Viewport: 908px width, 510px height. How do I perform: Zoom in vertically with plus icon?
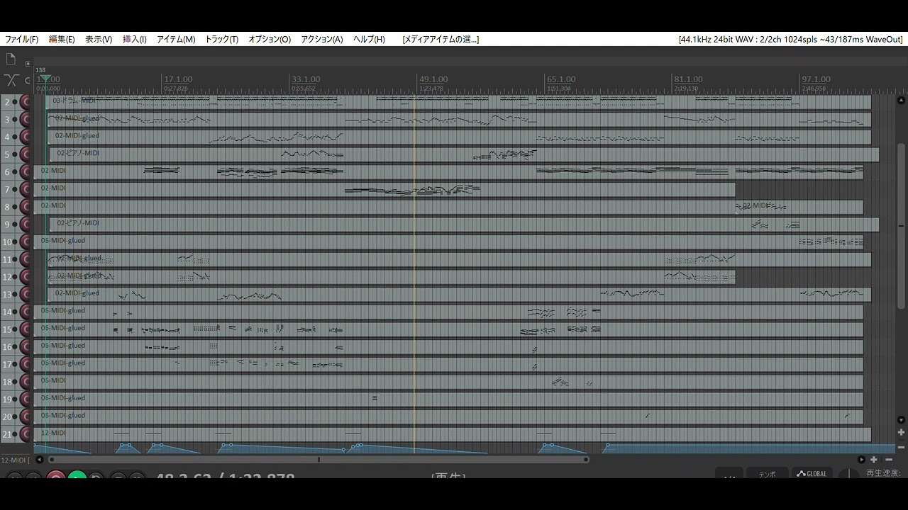pos(902,432)
